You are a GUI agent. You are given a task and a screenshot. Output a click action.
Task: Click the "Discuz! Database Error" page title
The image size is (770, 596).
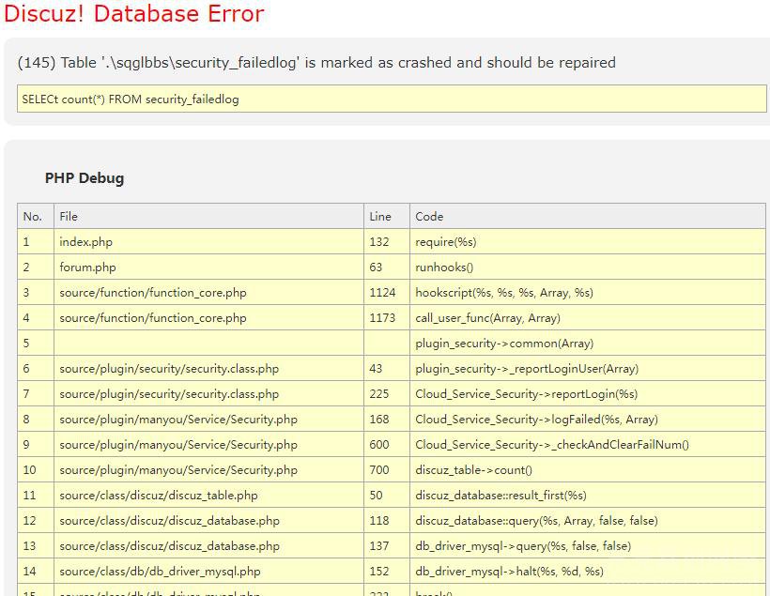pos(133,13)
